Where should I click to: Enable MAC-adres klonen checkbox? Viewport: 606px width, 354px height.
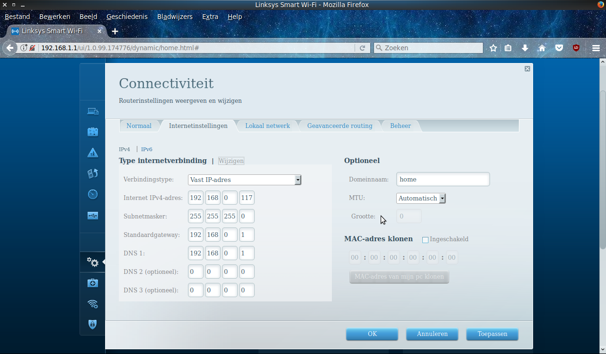click(x=425, y=240)
